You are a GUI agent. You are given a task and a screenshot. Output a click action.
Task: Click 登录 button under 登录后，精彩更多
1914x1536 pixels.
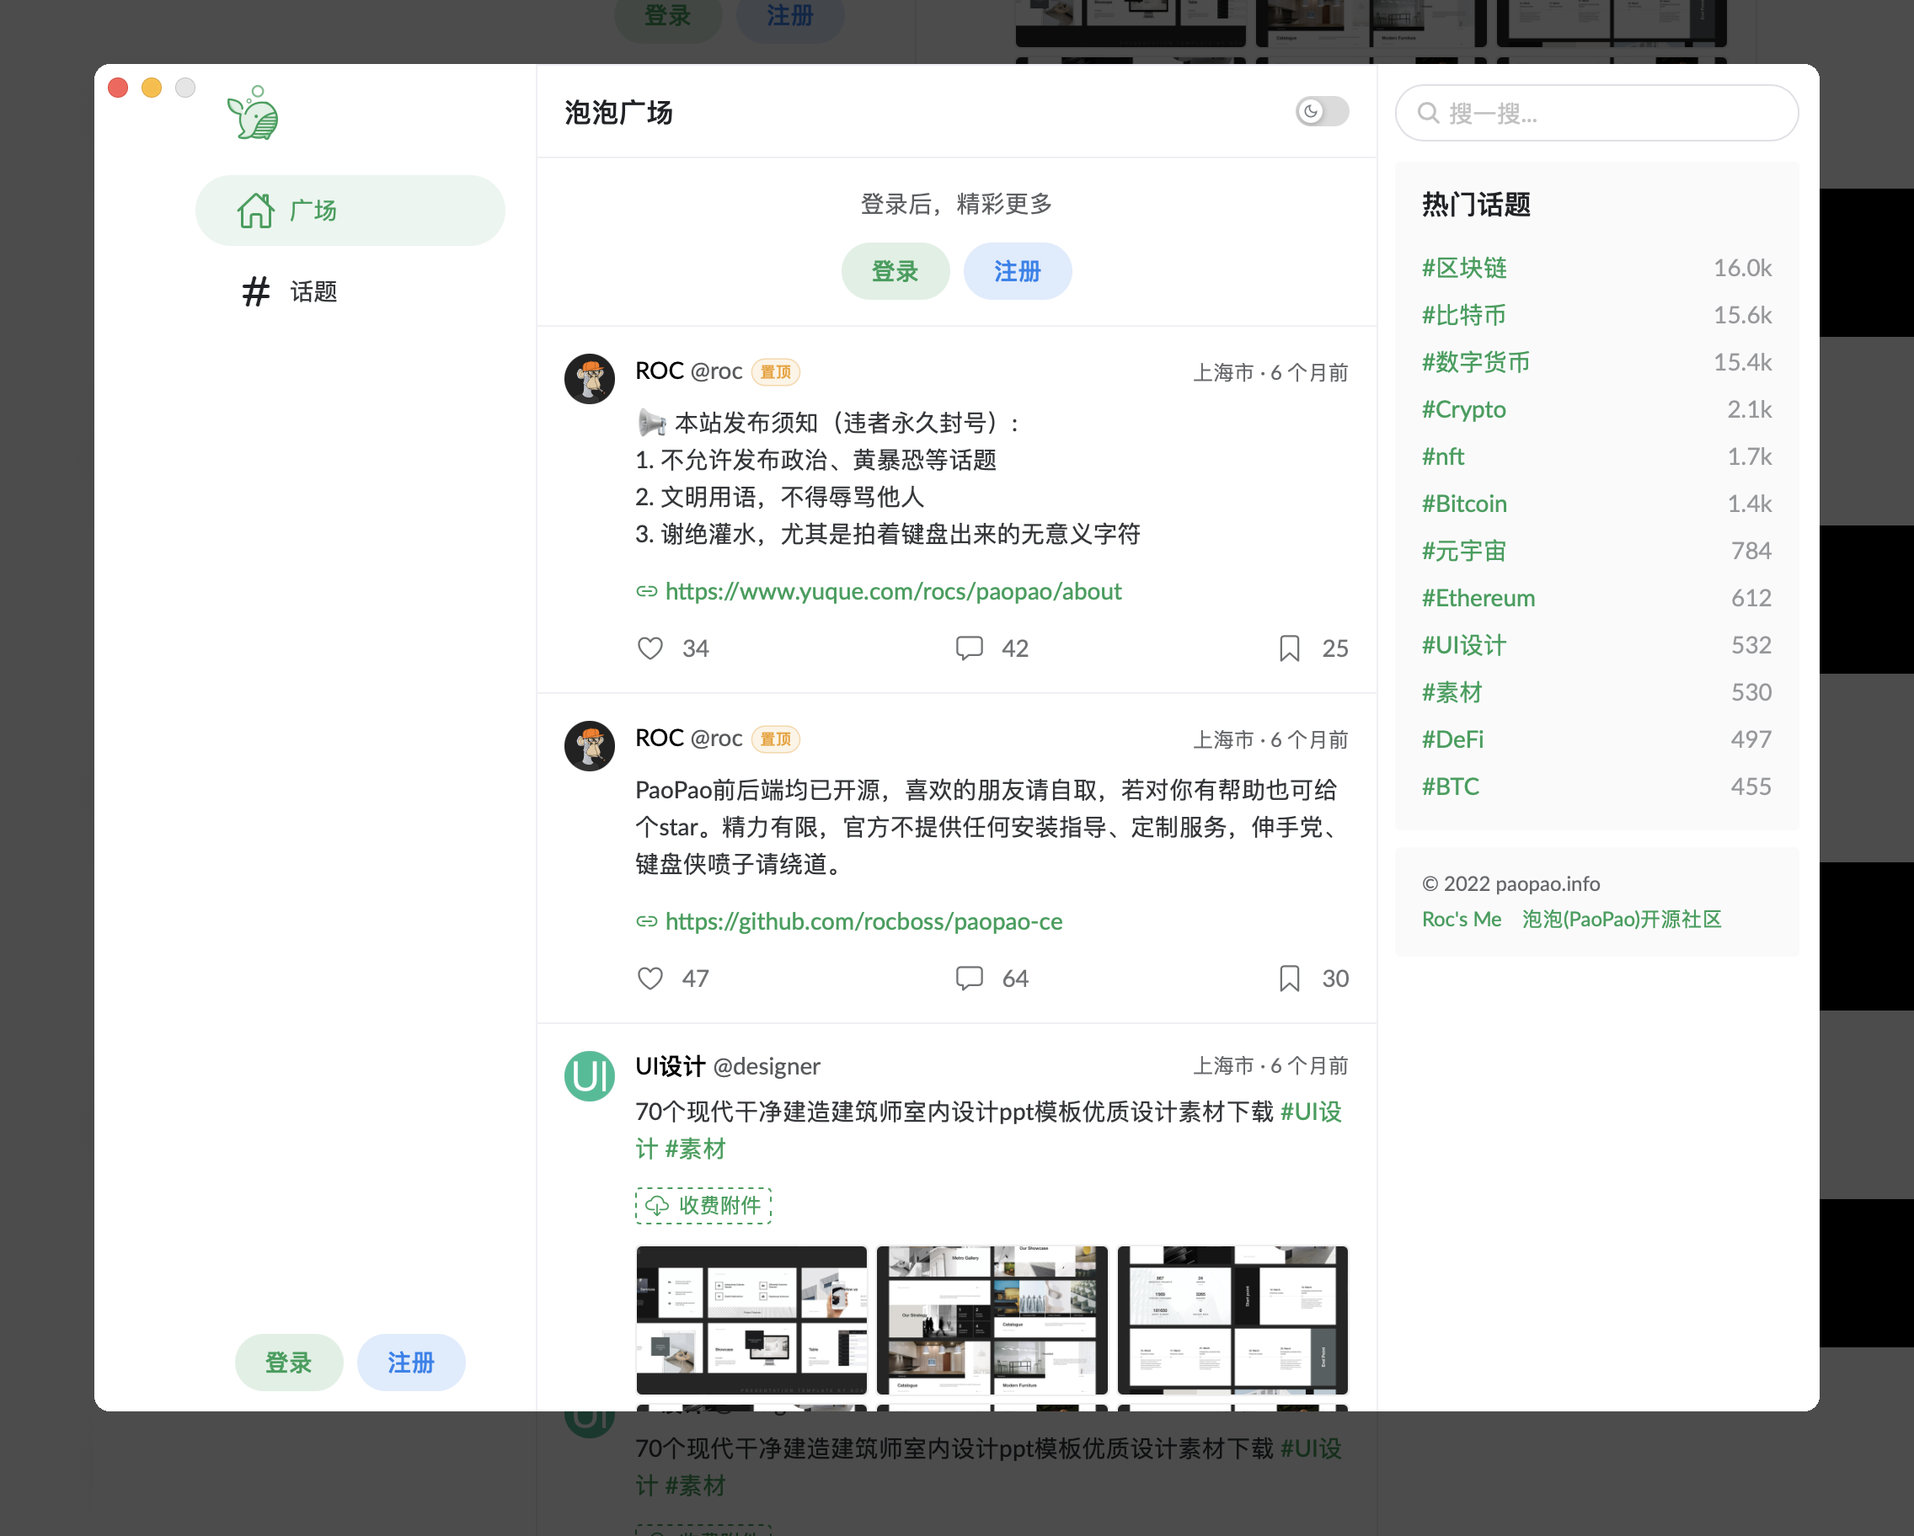point(895,271)
